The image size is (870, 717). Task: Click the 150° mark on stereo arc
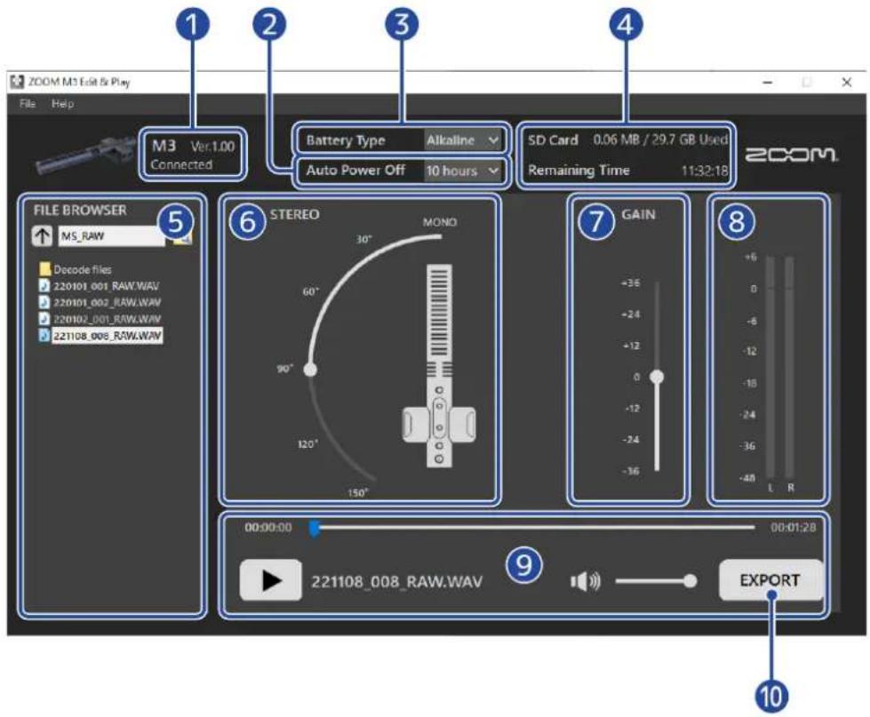(357, 492)
